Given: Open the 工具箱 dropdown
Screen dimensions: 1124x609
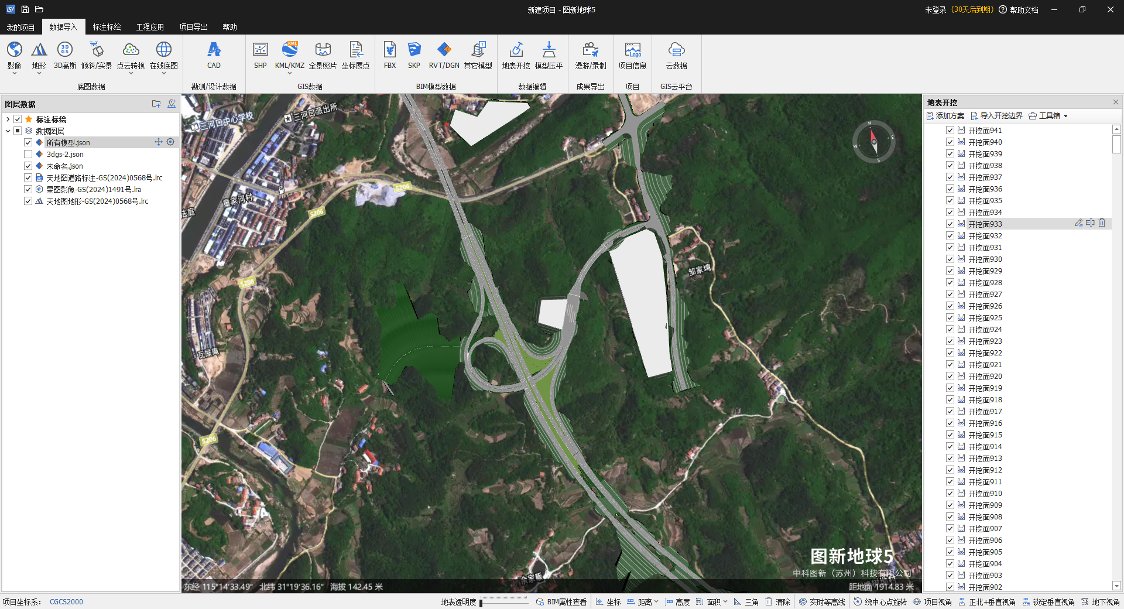Looking at the screenshot, I should pos(1048,116).
